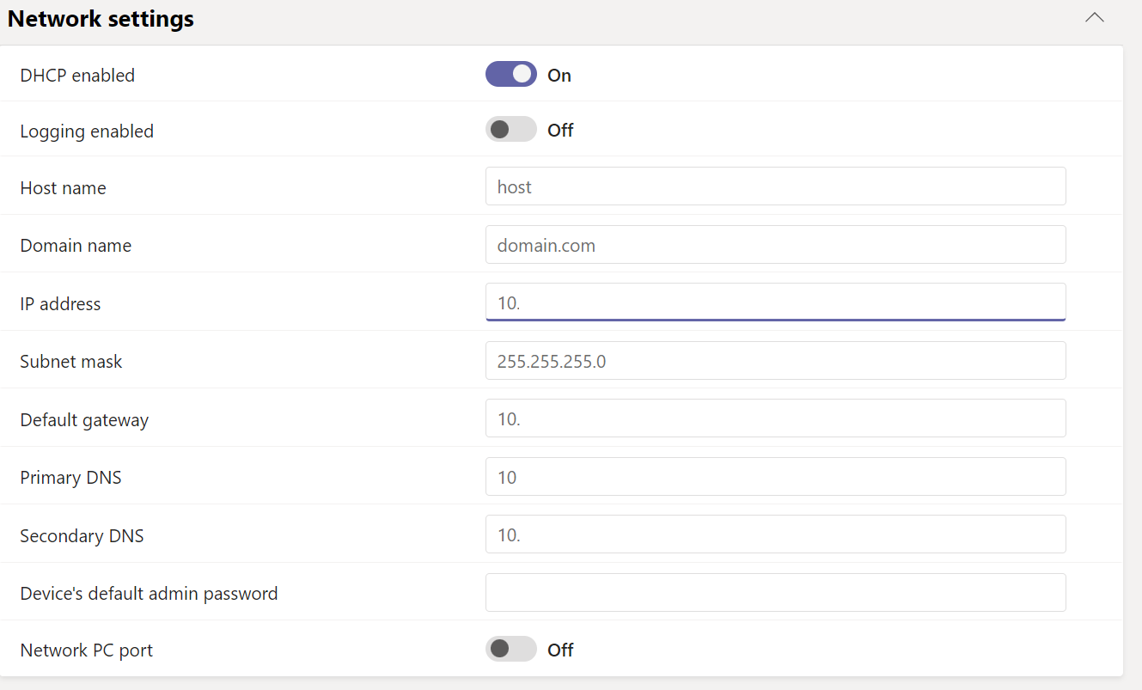The height and width of the screenshot is (690, 1142).
Task: Collapse the Network settings section chevron
Action: click(1094, 18)
